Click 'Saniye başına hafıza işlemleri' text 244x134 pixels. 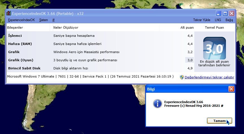(77, 44)
